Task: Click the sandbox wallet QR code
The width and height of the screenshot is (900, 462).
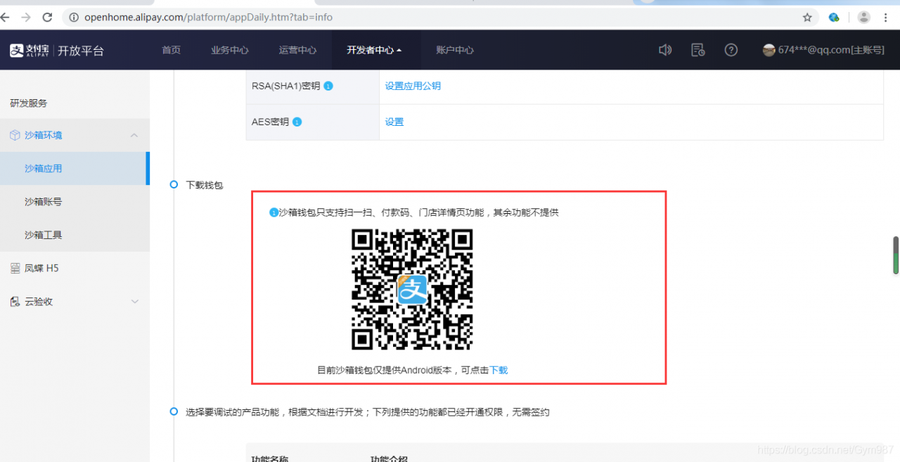Action: (412, 290)
